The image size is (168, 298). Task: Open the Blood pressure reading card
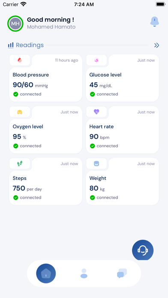46,78
